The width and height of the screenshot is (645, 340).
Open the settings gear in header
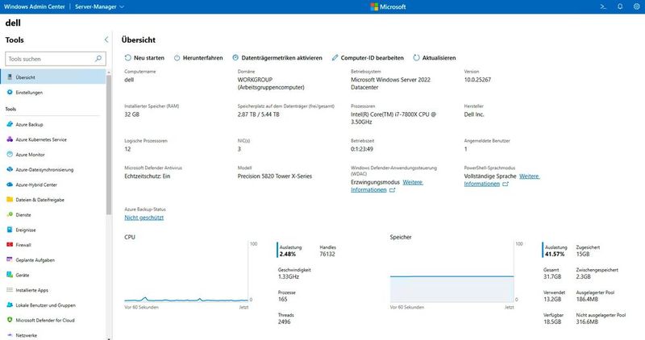(636, 6)
